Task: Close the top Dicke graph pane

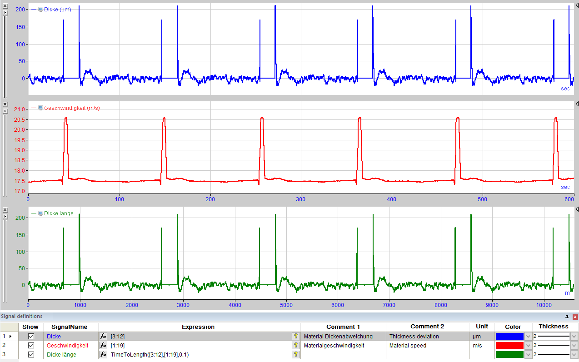Action: pyautogui.click(x=5, y=5)
